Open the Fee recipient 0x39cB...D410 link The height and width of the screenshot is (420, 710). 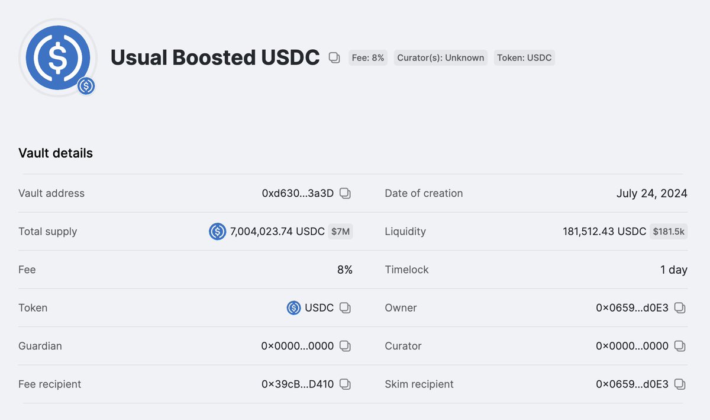point(298,384)
